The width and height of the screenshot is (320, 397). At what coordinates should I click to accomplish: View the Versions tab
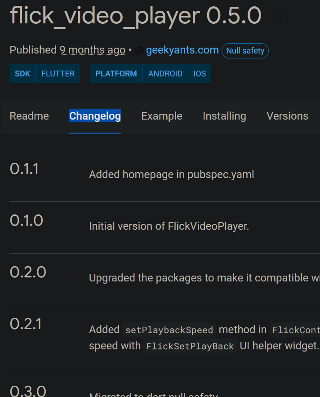(287, 116)
